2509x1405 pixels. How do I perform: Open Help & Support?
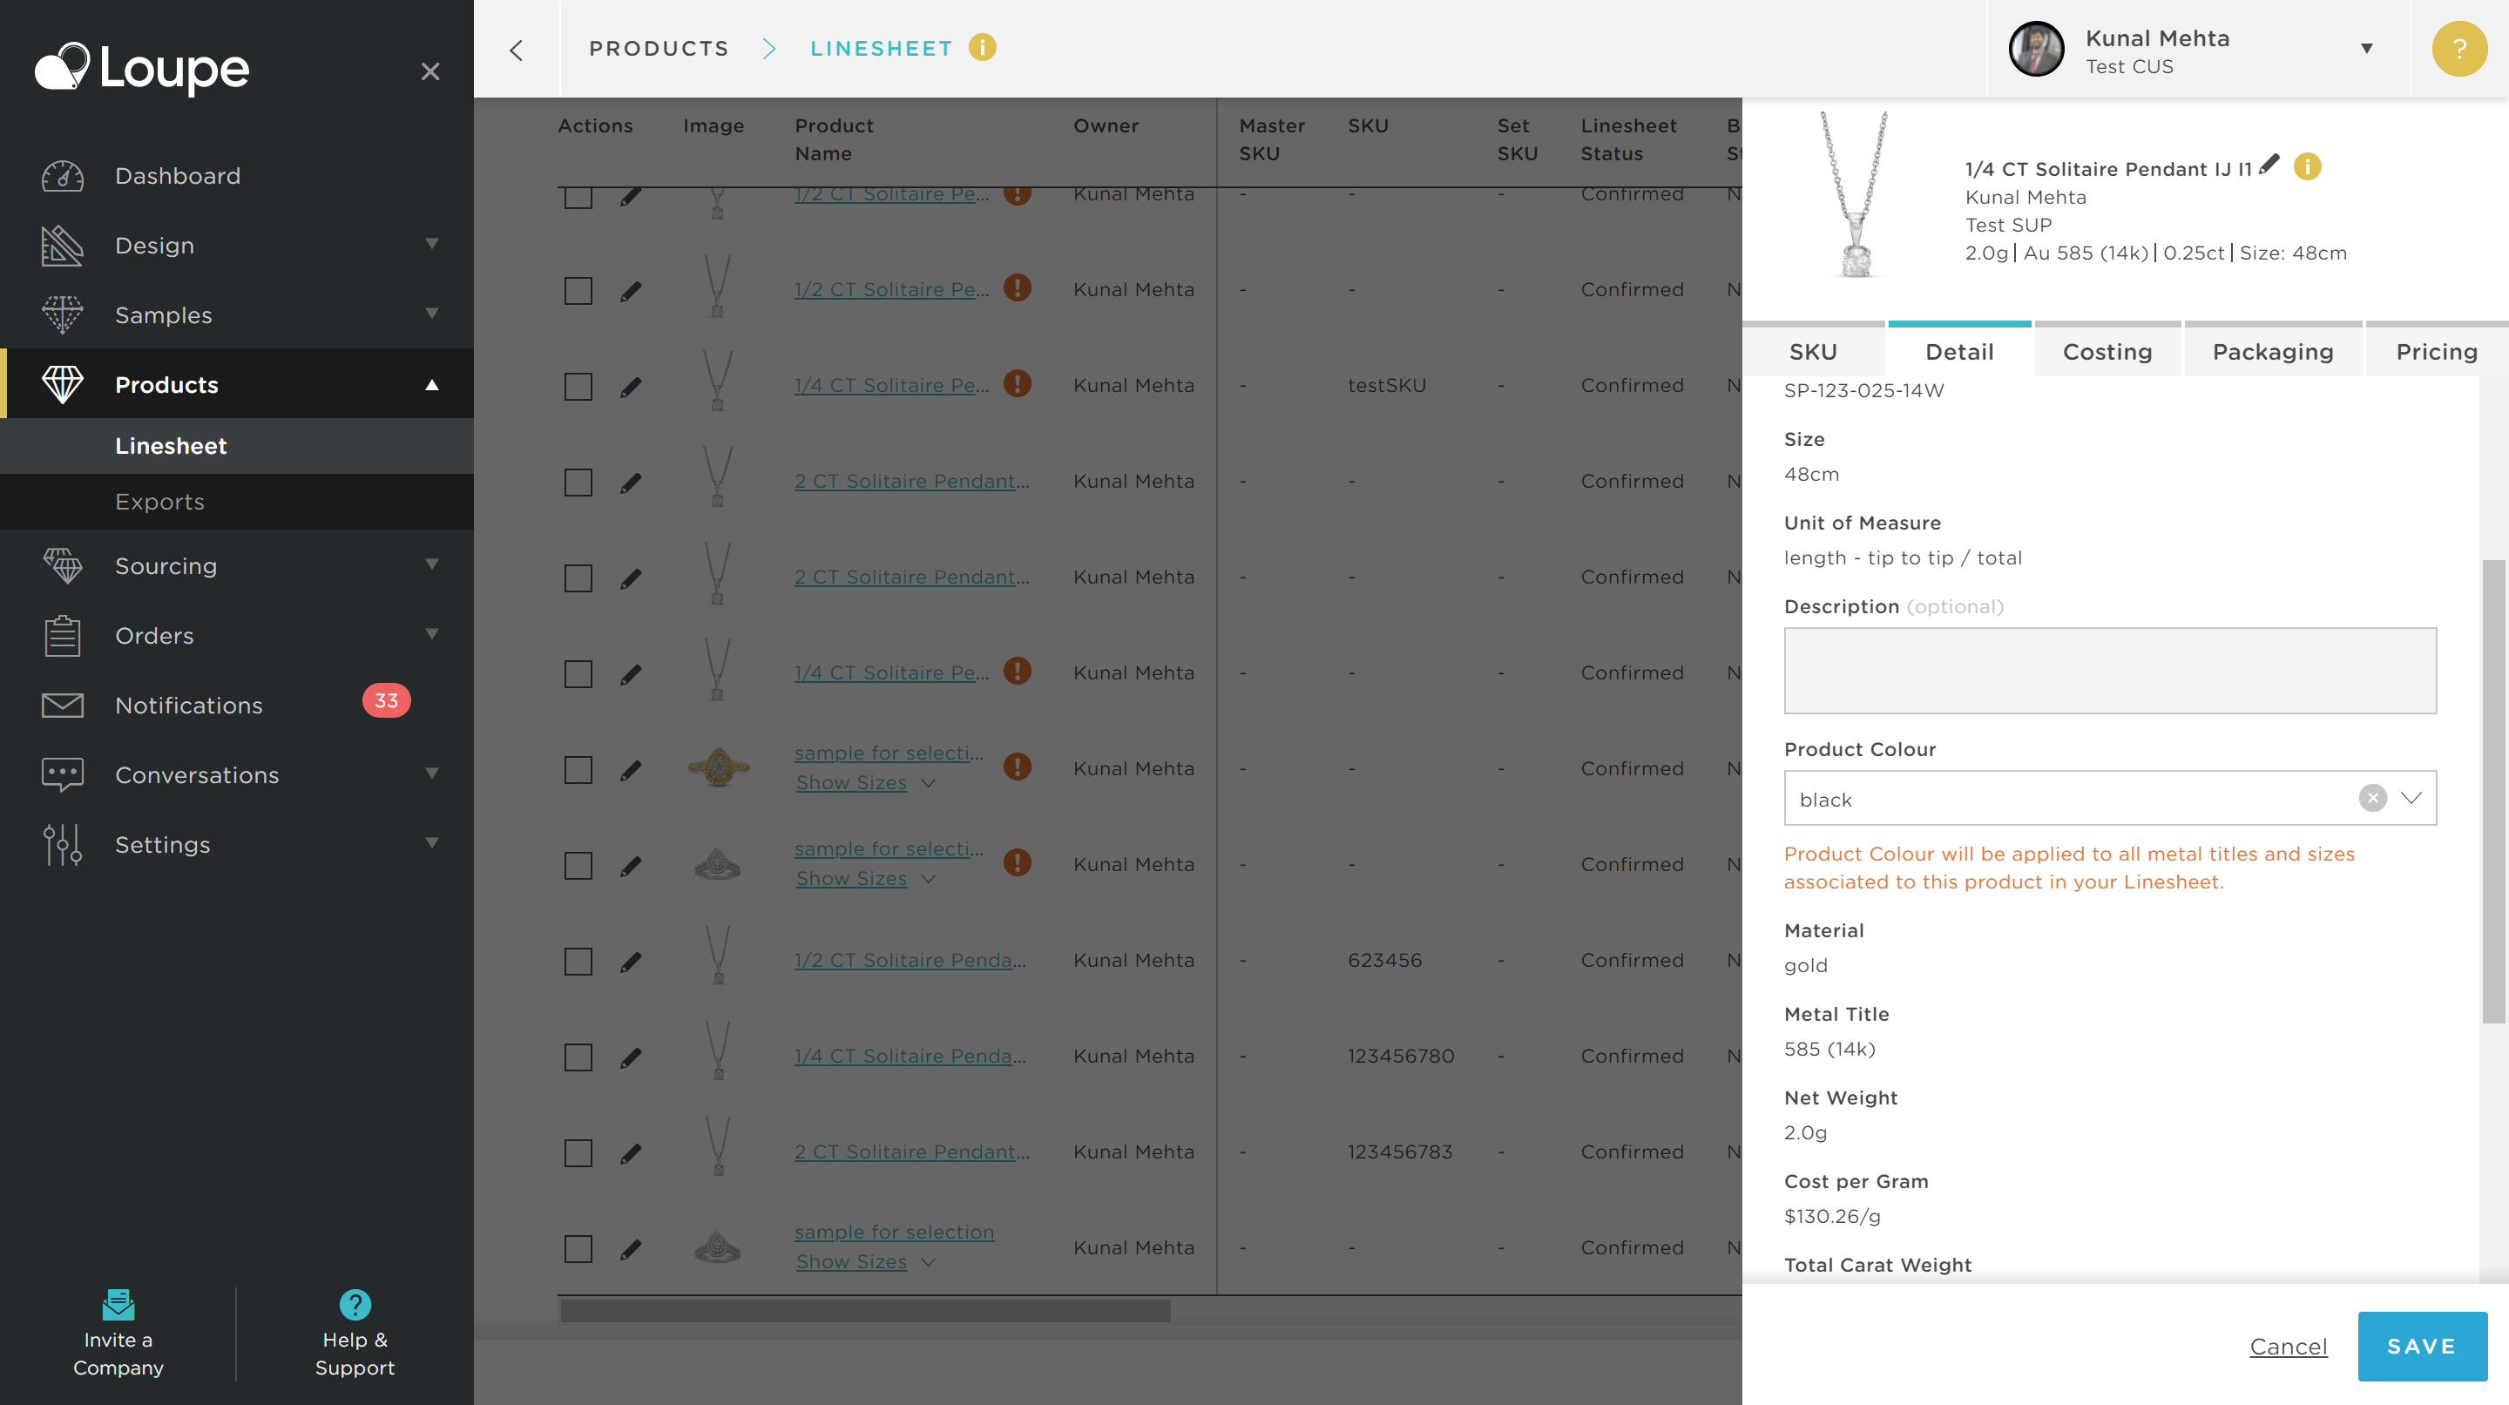[x=355, y=1334]
